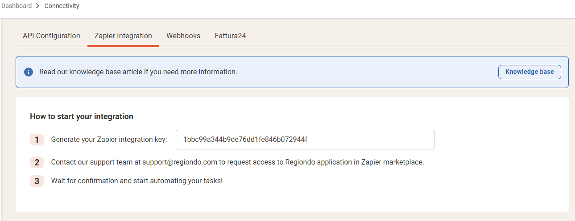Click the step 3 number badge
Image resolution: width=575 pixels, height=221 pixels.
(x=37, y=181)
